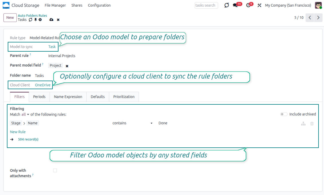This screenshot has height=195, width=324.
Task: Switch to the Periods tab
Action: [x=39, y=97]
